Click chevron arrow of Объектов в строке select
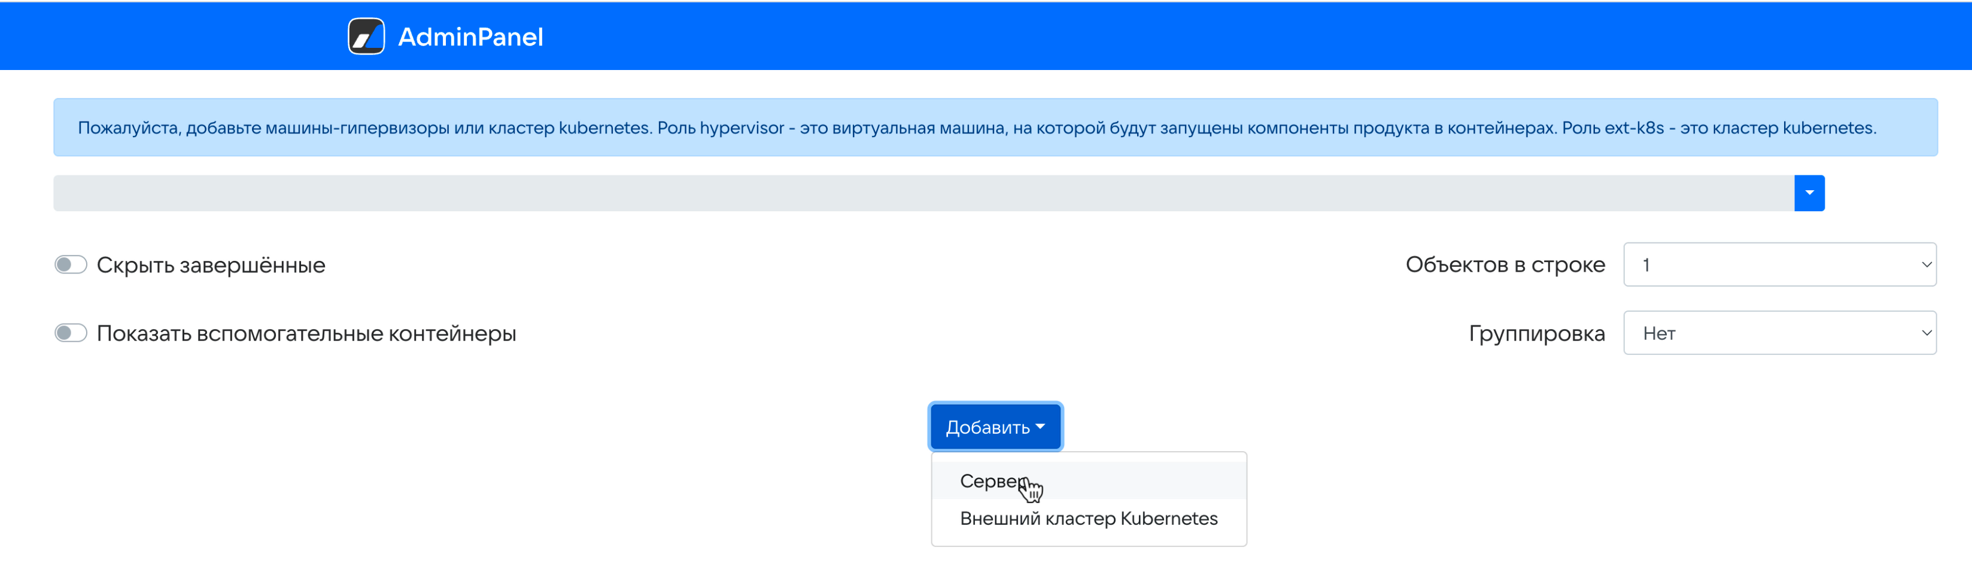The width and height of the screenshot is (1972, 572). 1925,265
